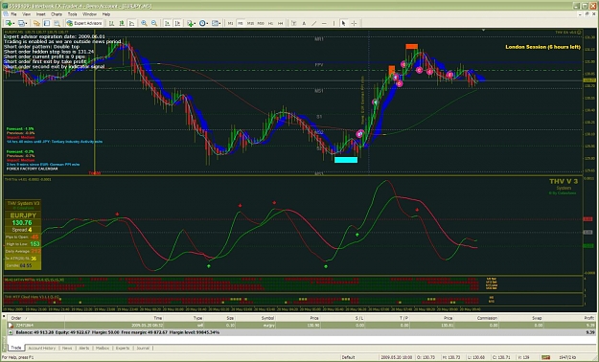Switch to the H4 timeframe
Image resolution: width=599 pixels, height=362 pixels.
[x=281, y=23]
